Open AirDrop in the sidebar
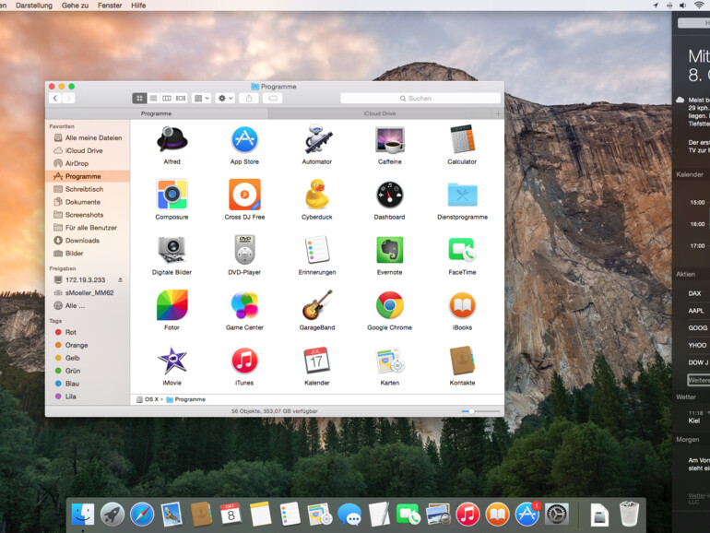This screenshot has width=710, height=533. [x=88, y=163]
